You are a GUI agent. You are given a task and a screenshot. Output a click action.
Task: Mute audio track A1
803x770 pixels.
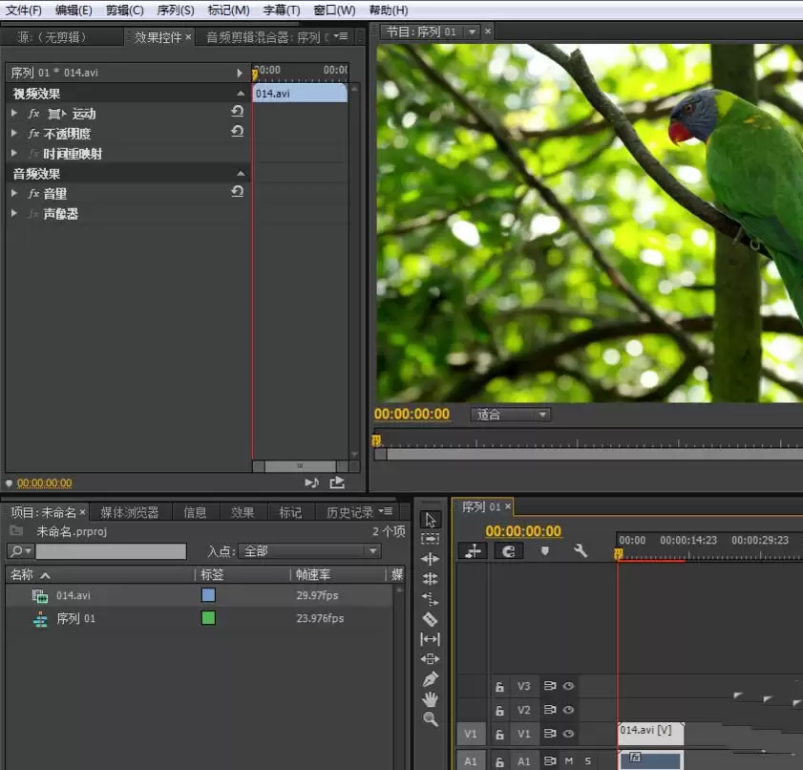point(568,761)
